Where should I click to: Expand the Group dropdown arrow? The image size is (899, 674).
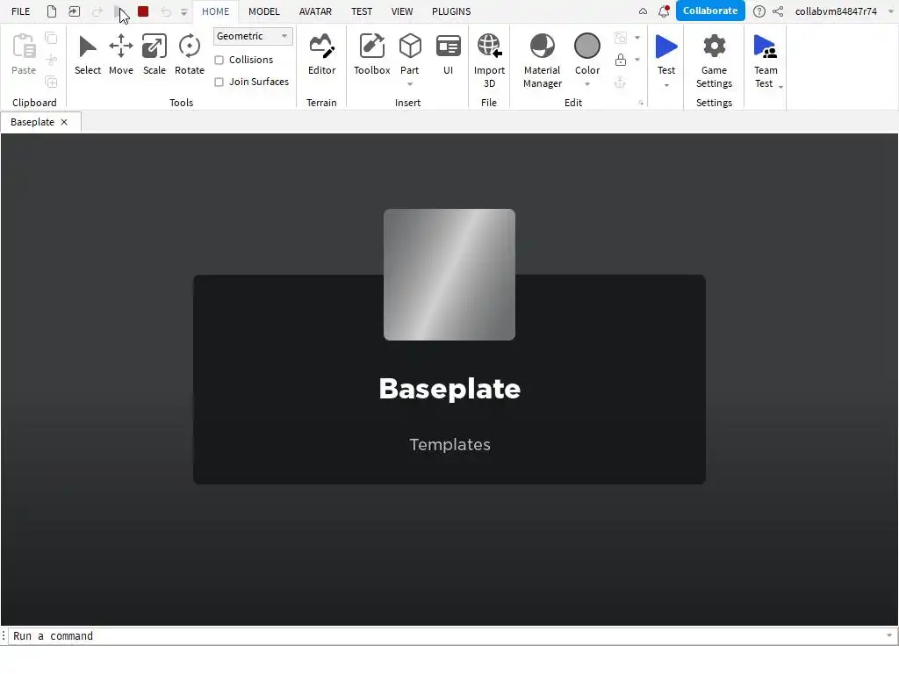[x=637, y=38]
